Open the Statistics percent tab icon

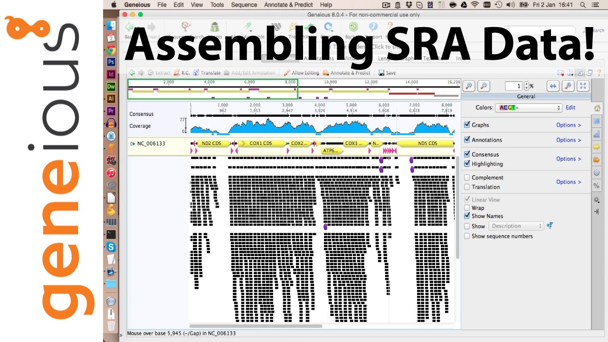click(597, 186)
